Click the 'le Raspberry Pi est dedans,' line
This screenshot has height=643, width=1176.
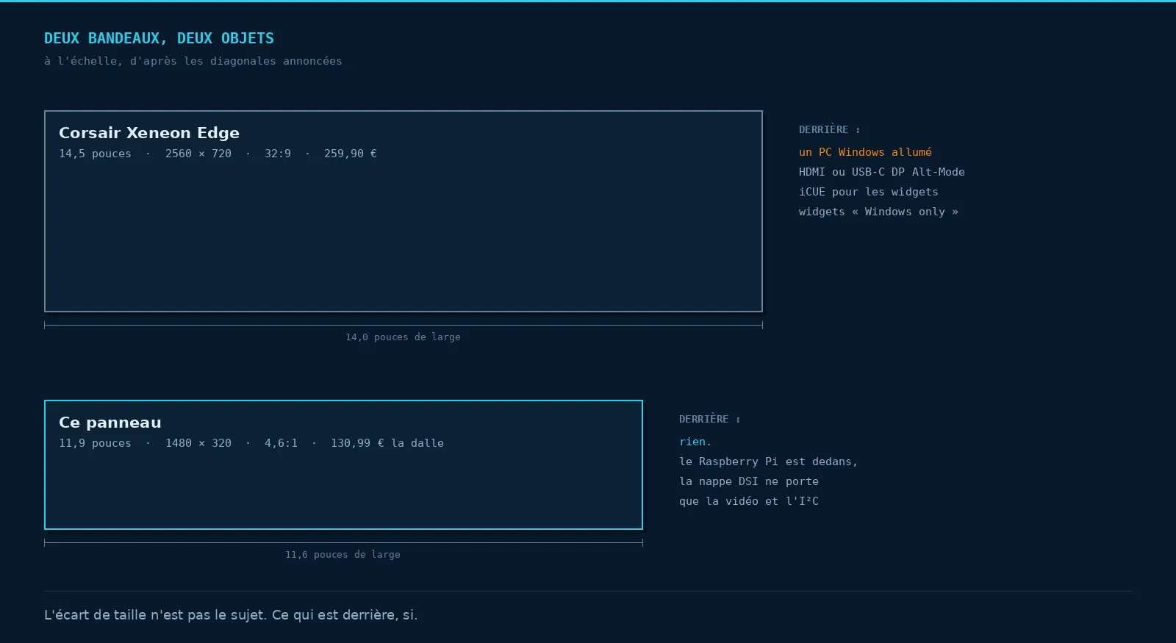coord(769,461)
